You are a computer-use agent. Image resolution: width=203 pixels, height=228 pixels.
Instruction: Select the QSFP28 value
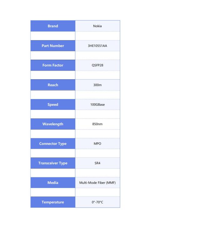point(97,65)
